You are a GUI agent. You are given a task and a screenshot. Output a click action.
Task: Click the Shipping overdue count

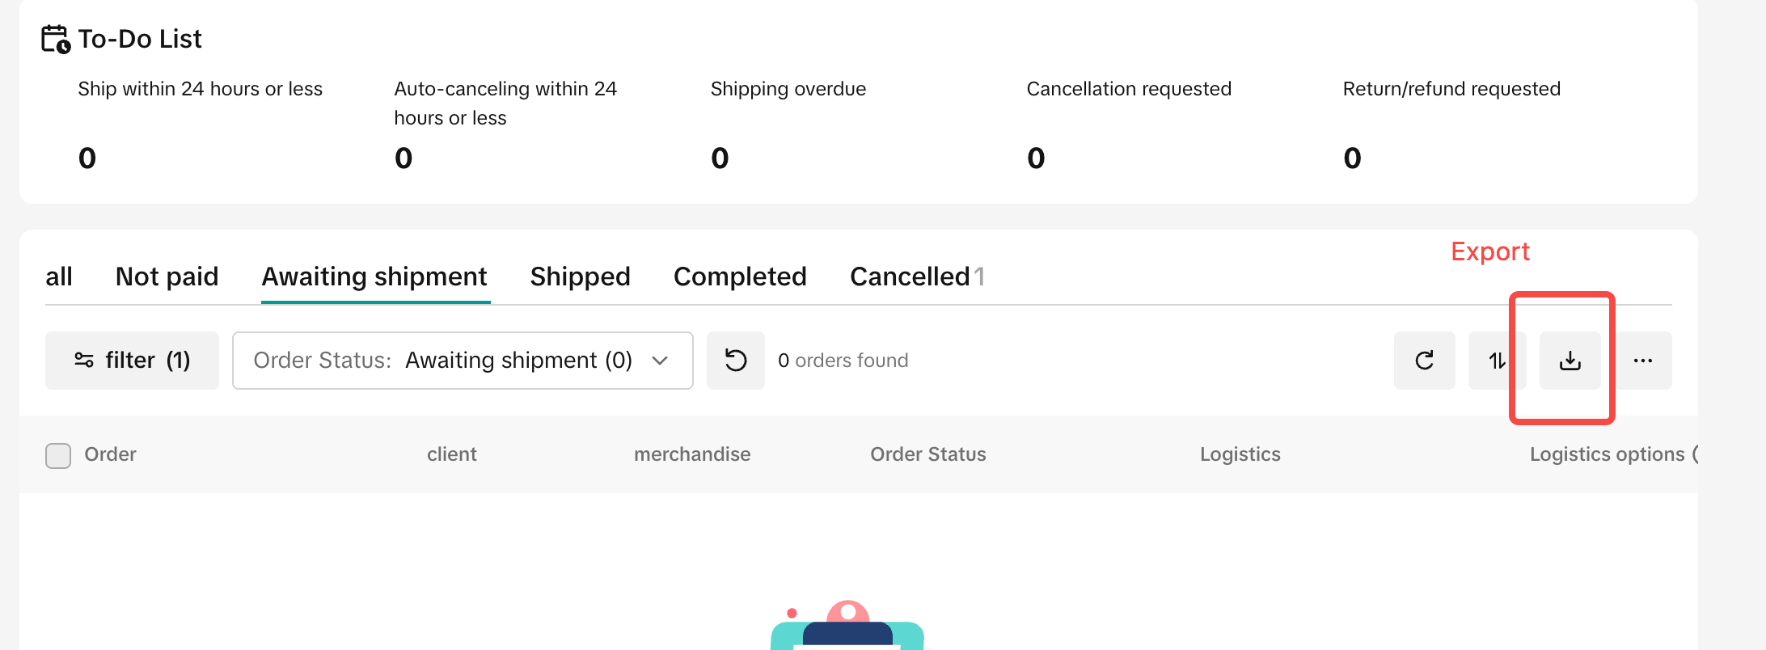720,158
